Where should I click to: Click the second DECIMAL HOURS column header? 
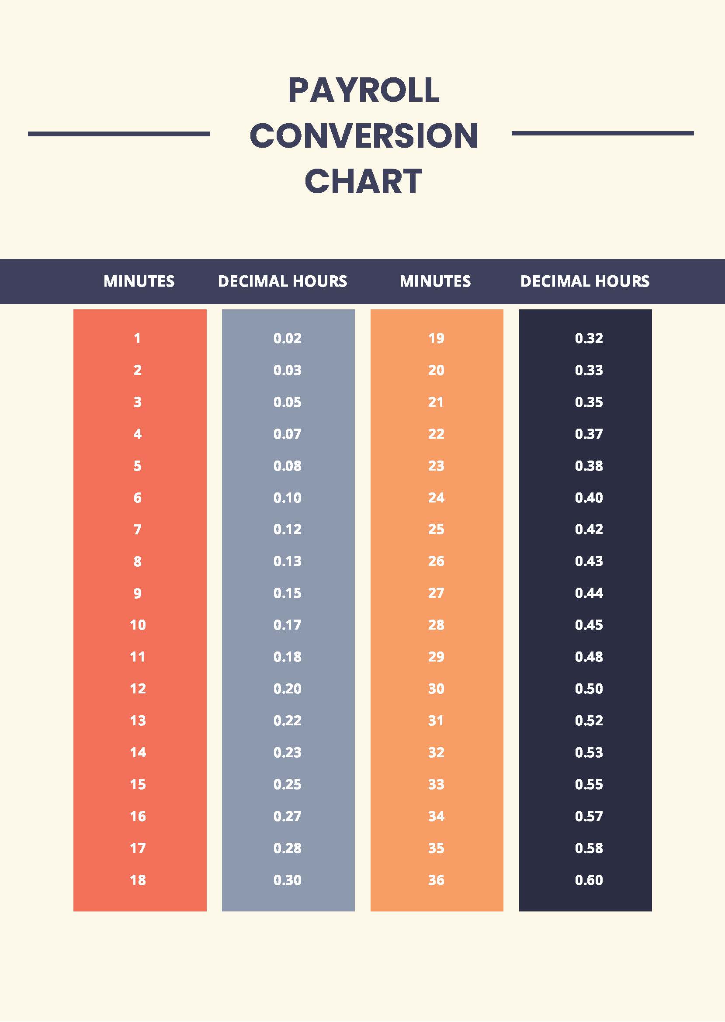585,281
